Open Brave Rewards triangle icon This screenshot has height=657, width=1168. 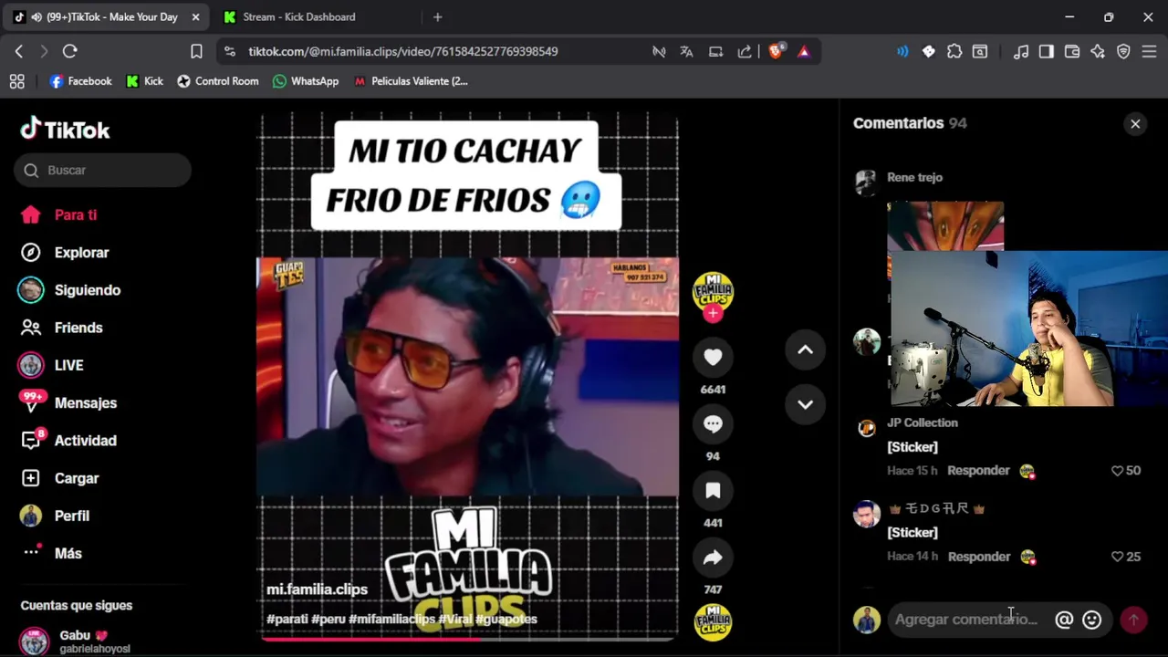tap(803, 52)
